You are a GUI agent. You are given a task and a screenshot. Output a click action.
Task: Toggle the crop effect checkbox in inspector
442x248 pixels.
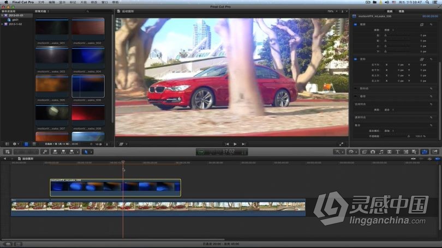coord(355,25)
